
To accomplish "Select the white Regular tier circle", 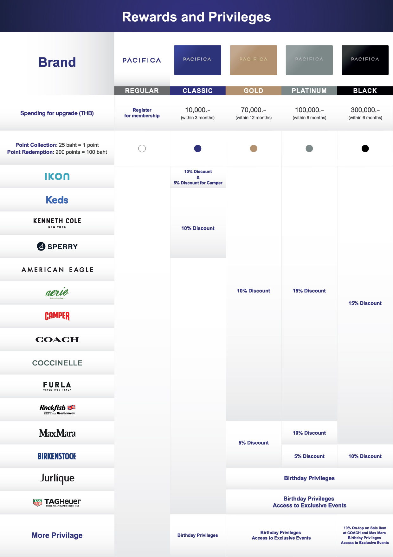I will tap(142, 149).
